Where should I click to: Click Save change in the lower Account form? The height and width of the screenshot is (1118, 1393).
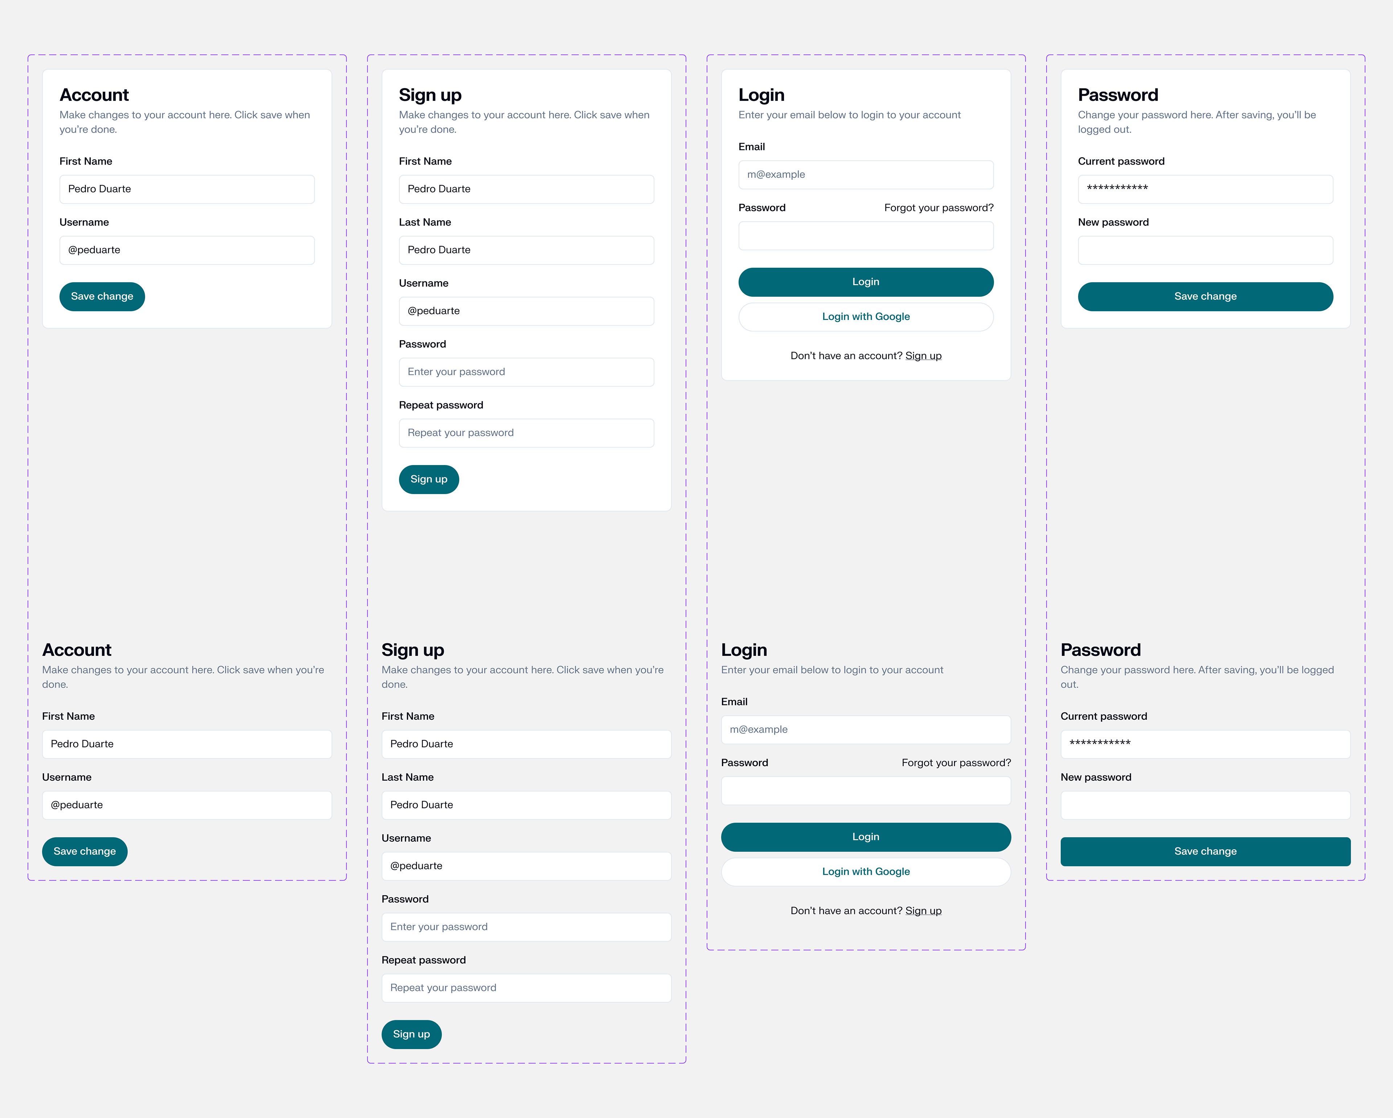[85, 852]
